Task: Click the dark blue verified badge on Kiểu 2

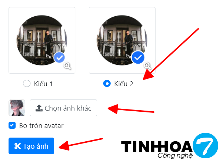Action: 138,57
